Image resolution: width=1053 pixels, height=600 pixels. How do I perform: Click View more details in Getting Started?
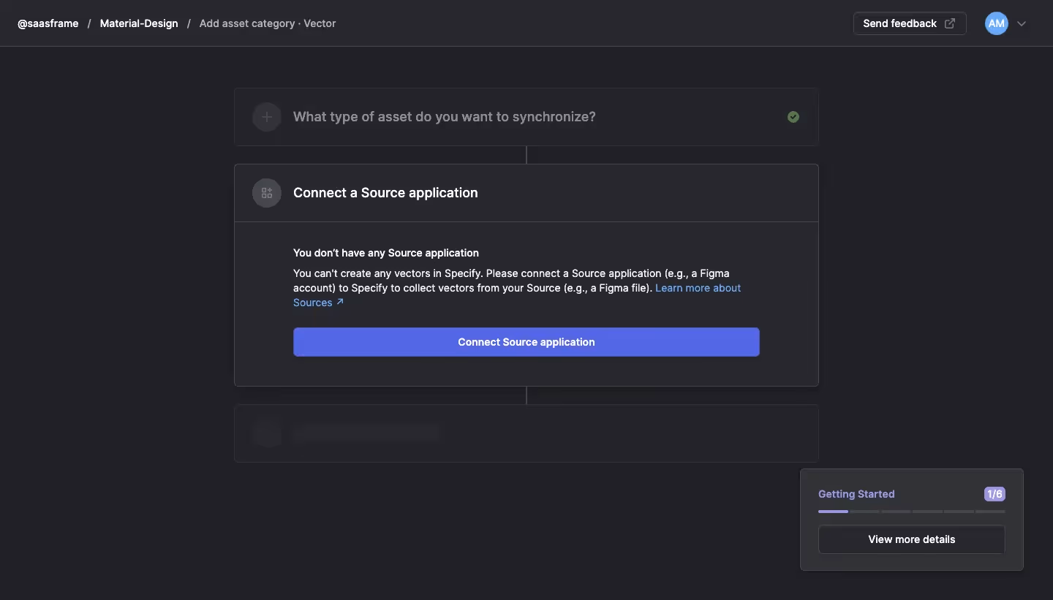pos(911,539)
